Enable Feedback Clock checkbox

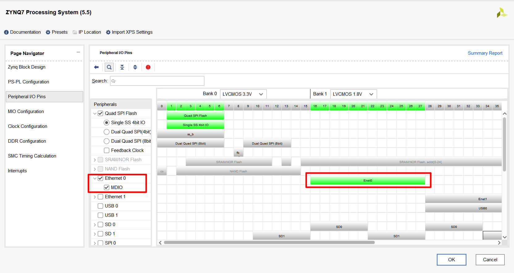coord(107,150)
